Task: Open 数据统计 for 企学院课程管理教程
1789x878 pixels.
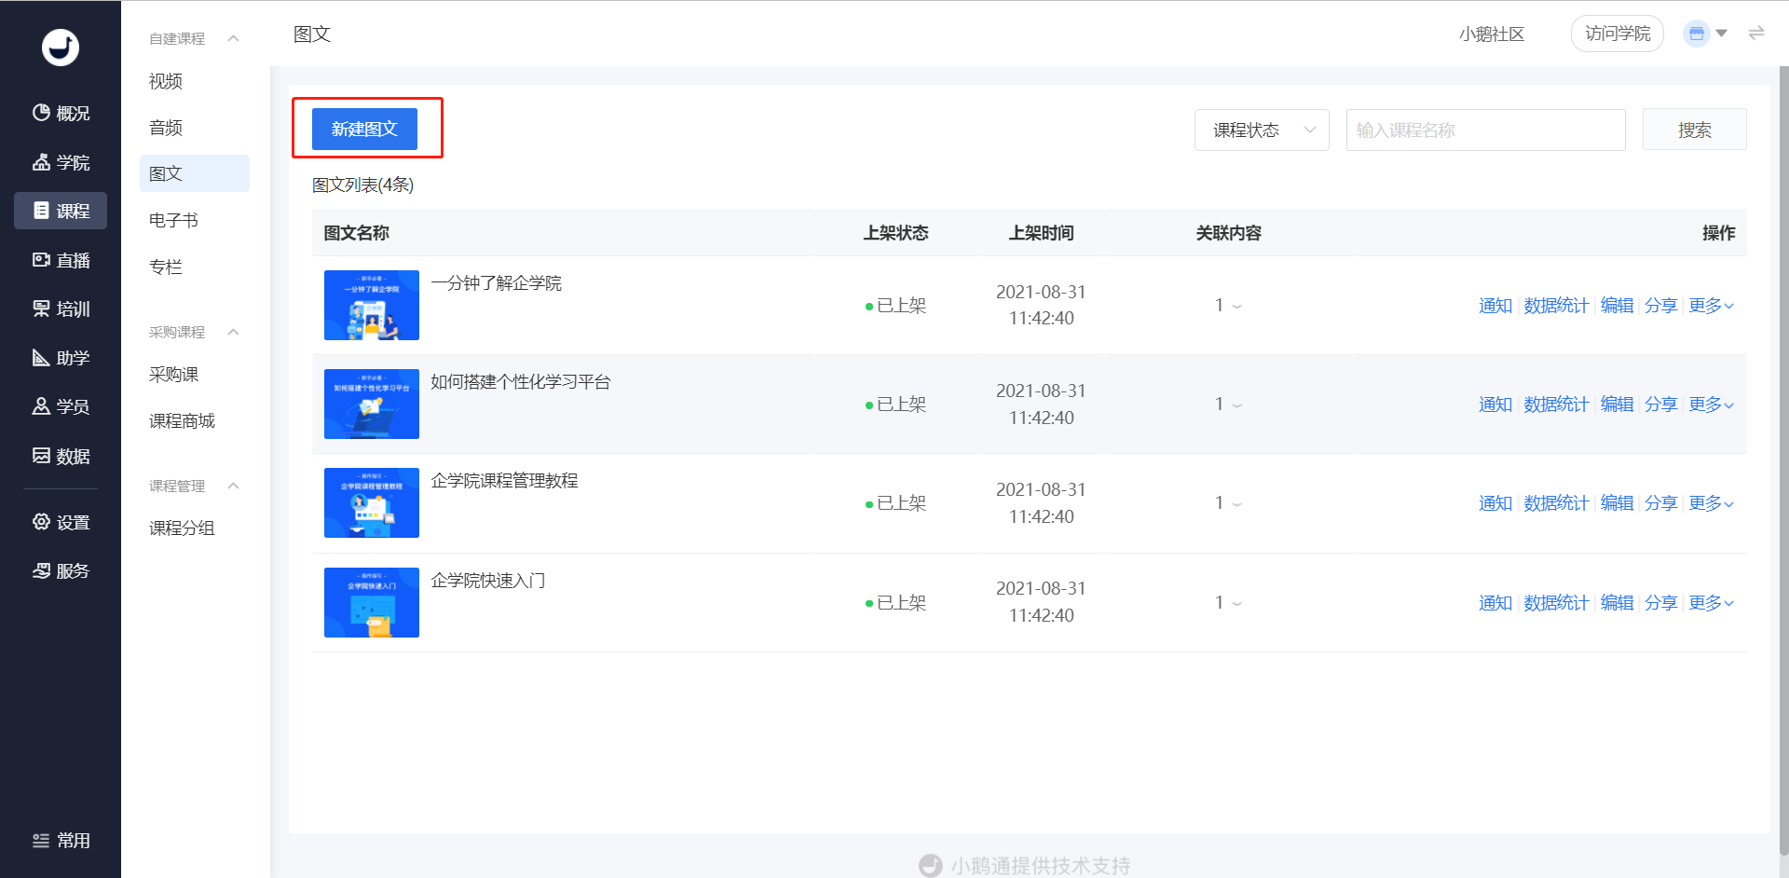Action: 1556,503
